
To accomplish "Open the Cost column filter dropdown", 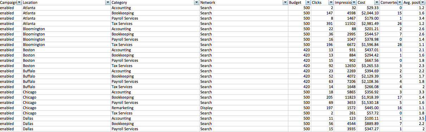I will [377, 2].
